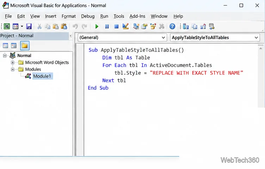Image resolution: width=265 pixels, height=169 pixels.
Task: Click the first icon after the toolbar separator
Action: pyautogui.click(x=186, y=26)
